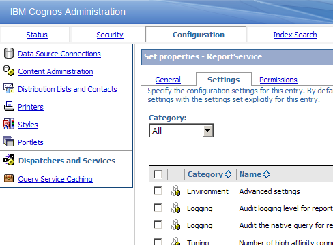Open the Query Service Caching link
The image size is (333, 245).
[x=55, y=179]
